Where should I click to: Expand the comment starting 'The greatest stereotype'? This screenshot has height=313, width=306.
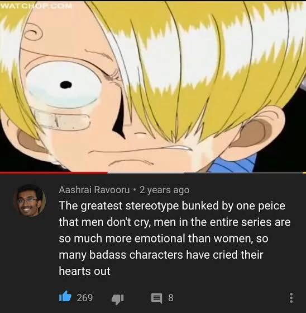(175, 239)
